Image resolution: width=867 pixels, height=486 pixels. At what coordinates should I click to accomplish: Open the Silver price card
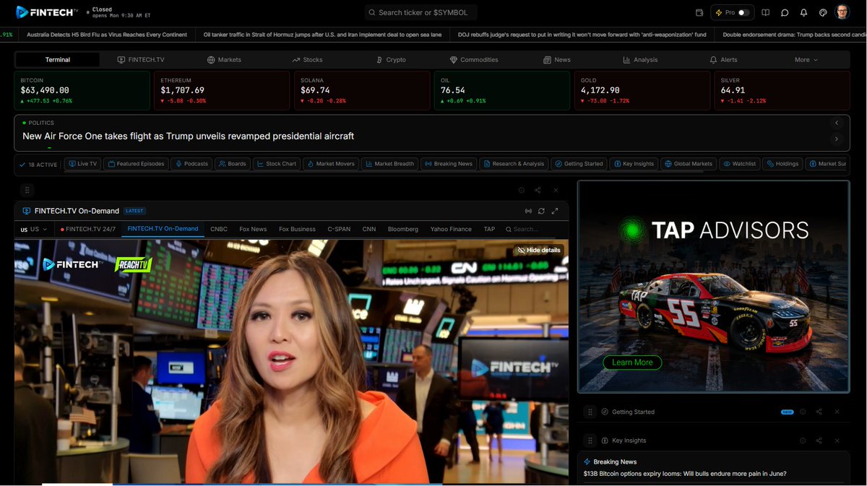(x=782, y=90)
